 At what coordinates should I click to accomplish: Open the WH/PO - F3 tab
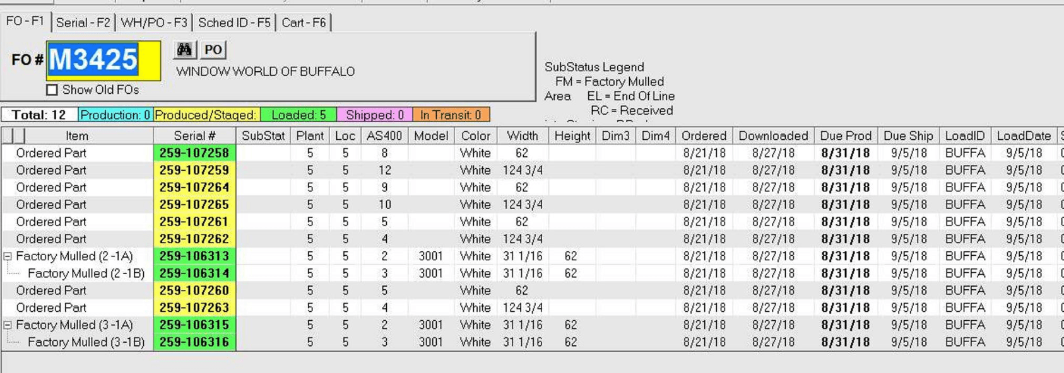154,23
